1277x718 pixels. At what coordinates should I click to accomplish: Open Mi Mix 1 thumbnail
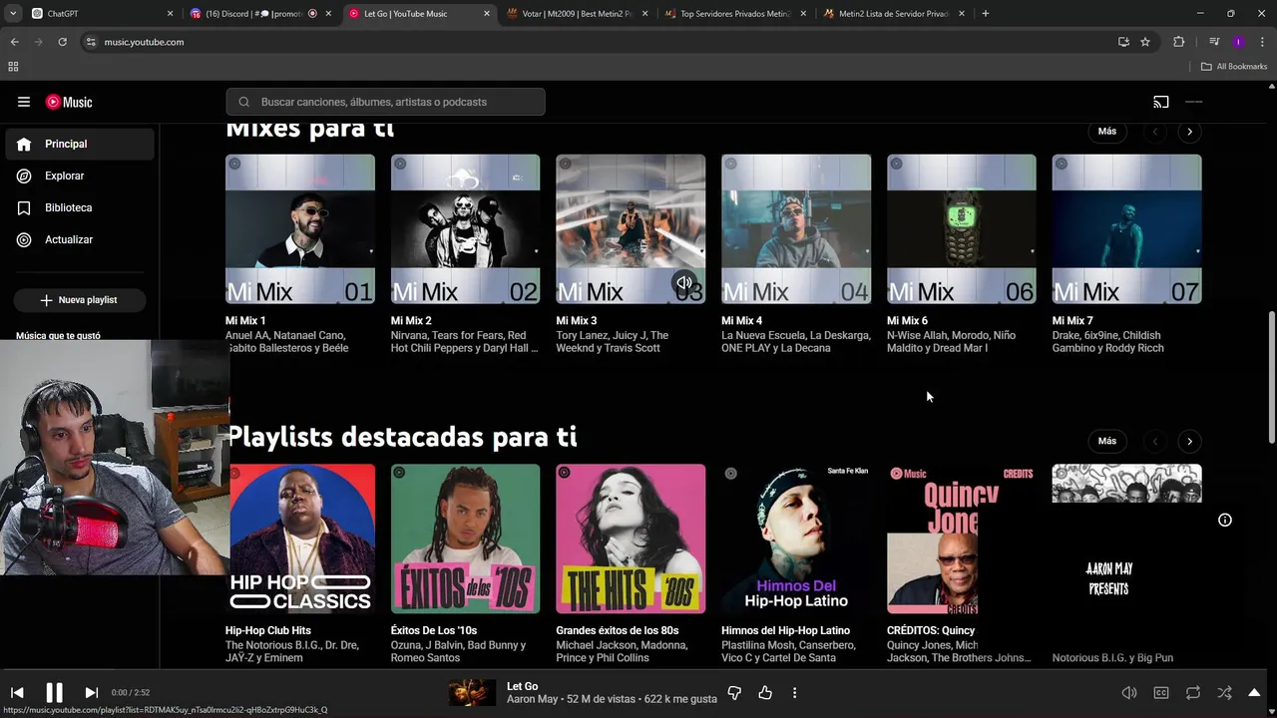pos(300,228)
